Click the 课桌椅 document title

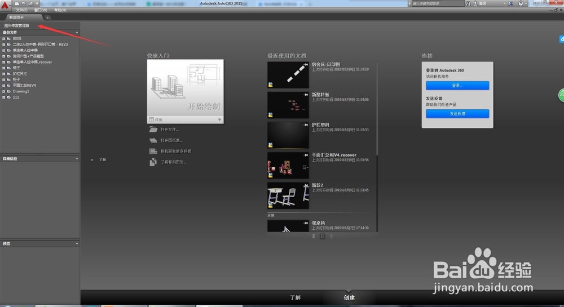click(x=318, y=223)
